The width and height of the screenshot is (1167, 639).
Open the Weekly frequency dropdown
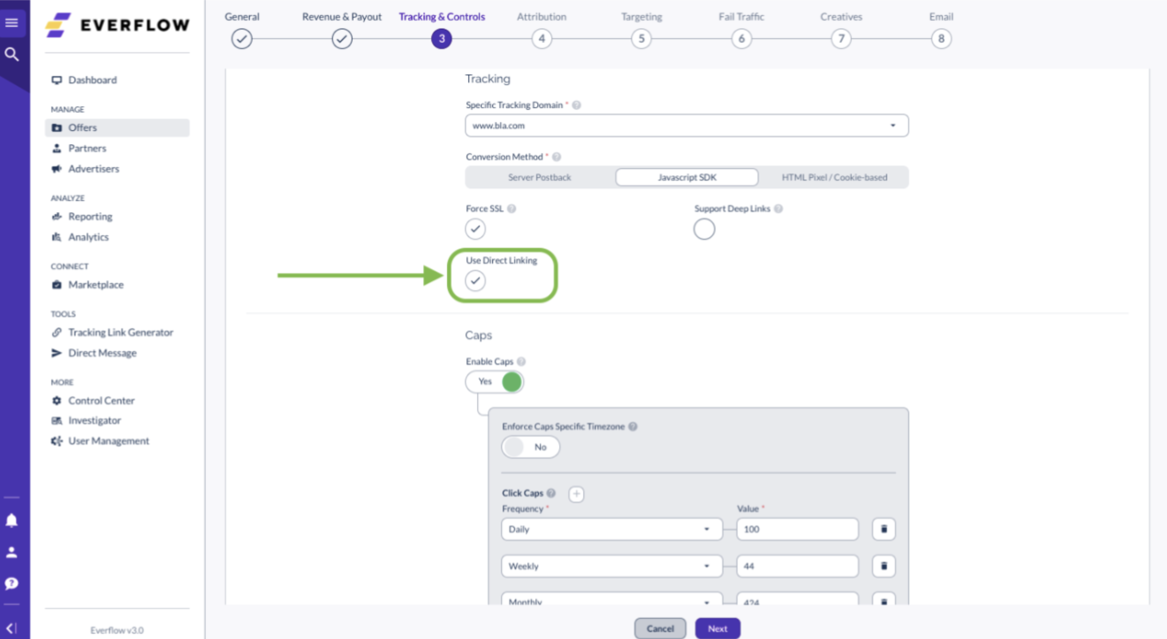pyautogui.click(x=612, y=566)
